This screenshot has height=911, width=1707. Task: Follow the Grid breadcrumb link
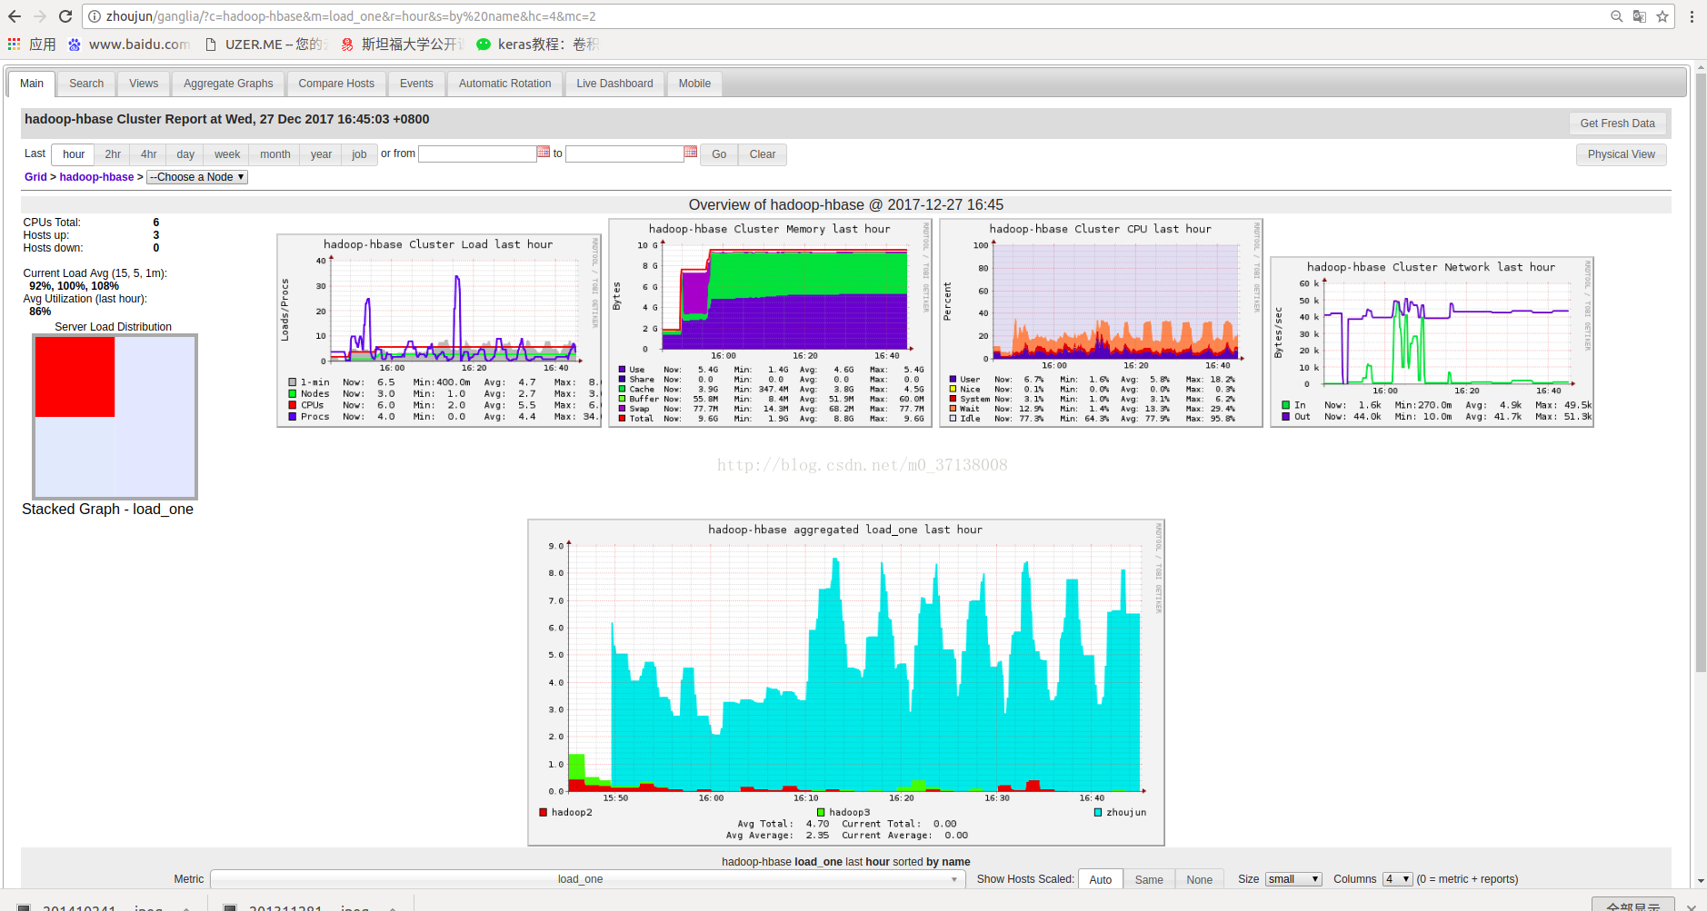pyautogui.click(x=35, y=177)
